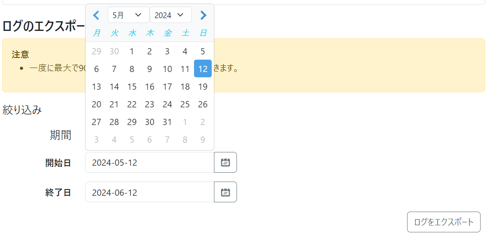The width and height of the screenshot is (489, 235).
Task: Go to next month in calendar
Action: [x=203, y=15]
